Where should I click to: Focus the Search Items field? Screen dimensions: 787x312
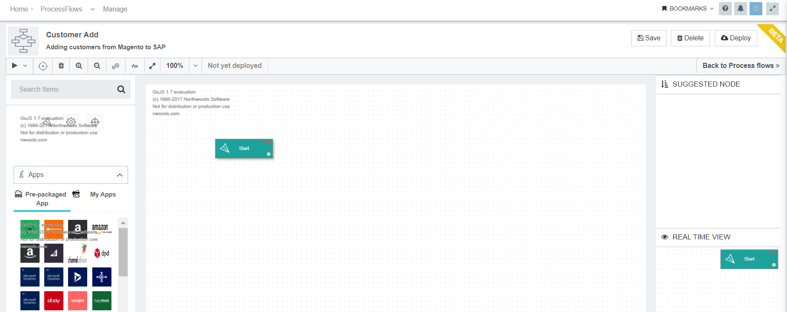coord(71,90)
